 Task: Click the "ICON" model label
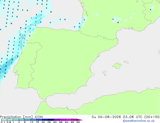tap(39, 117)
